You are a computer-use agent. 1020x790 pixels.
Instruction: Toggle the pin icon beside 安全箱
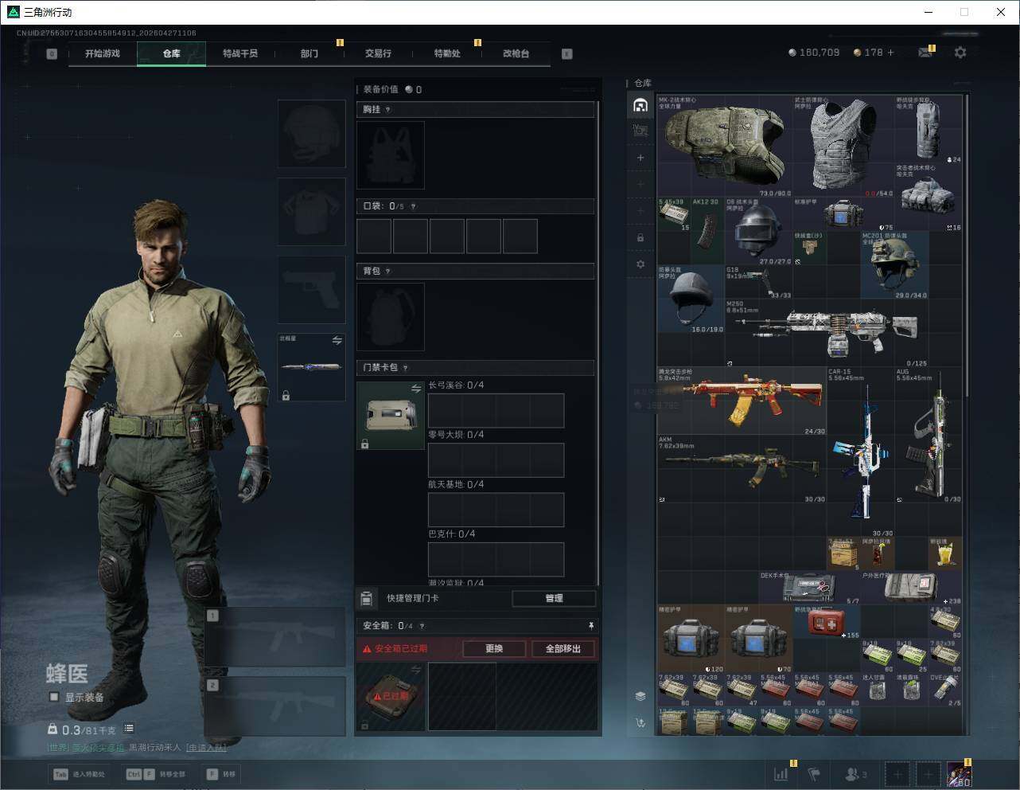click(x=590, y=626)
